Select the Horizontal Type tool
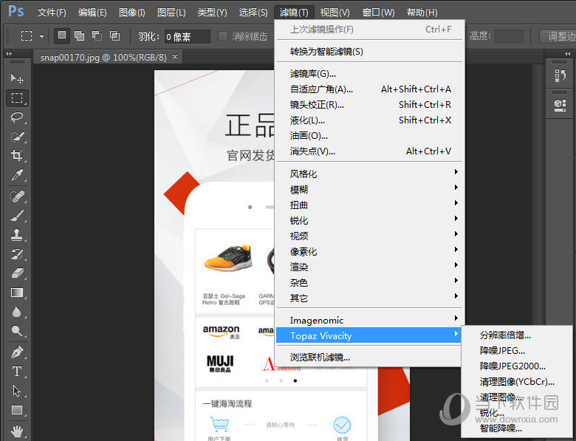The height and width of the screenshot is (441, 576). tap(17, 371)
